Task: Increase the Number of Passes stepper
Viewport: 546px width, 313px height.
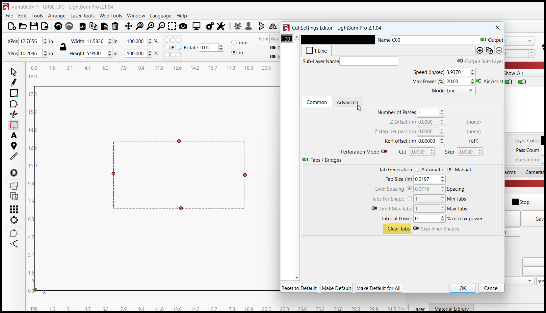Action: 442,110
